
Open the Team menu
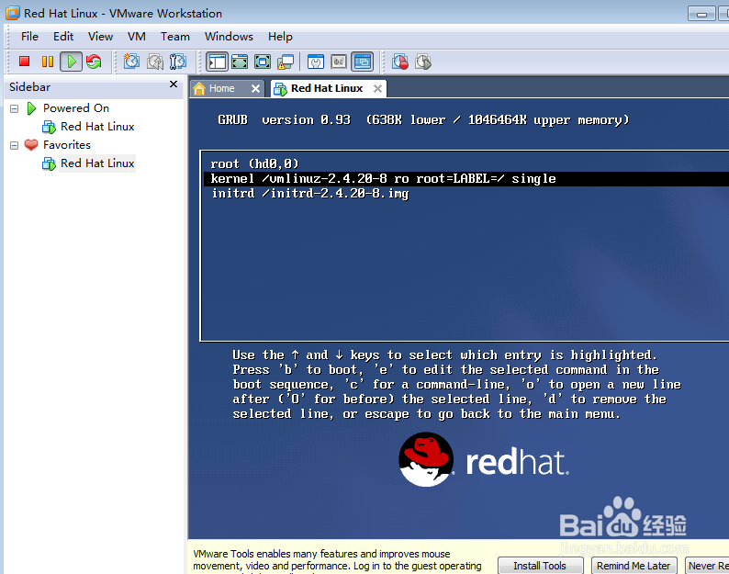pyautogui.click(x=174, y=37)
